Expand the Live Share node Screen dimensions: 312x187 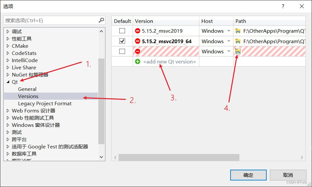click(8, 68)
